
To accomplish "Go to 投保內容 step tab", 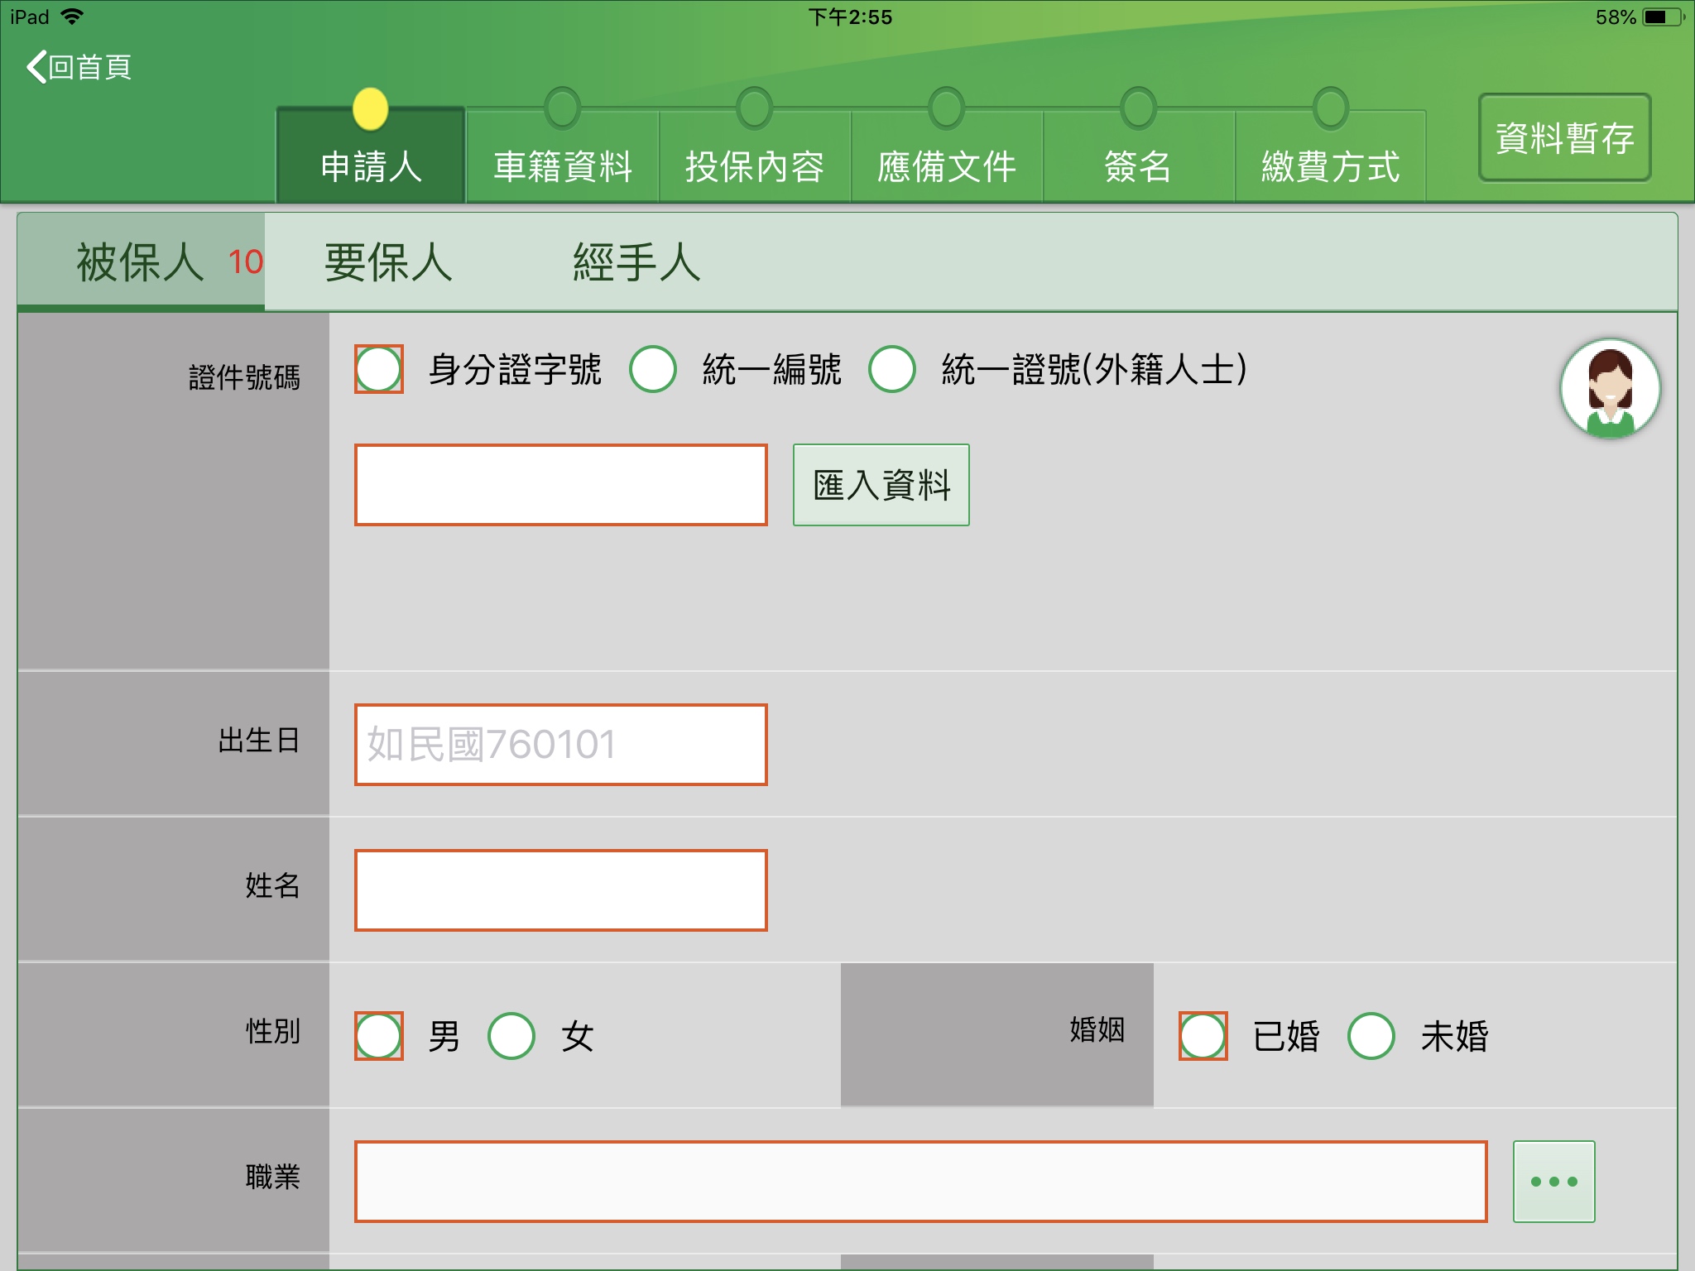I will click(x=754, y=166).
